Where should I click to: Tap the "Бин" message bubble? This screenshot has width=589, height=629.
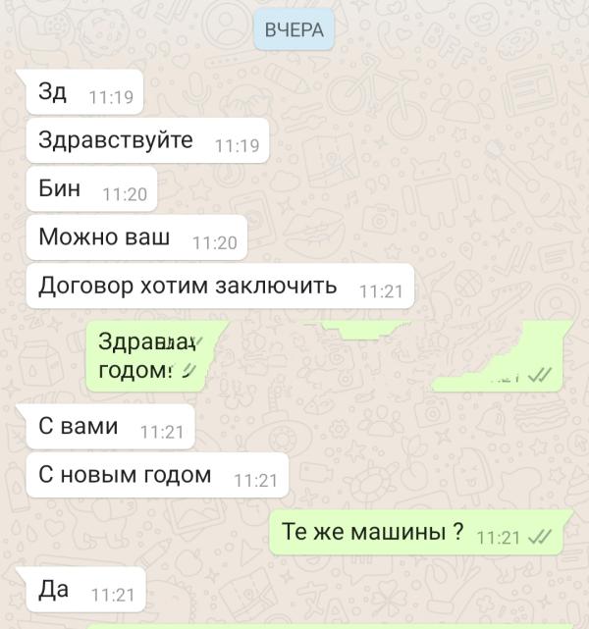[91, 189]
